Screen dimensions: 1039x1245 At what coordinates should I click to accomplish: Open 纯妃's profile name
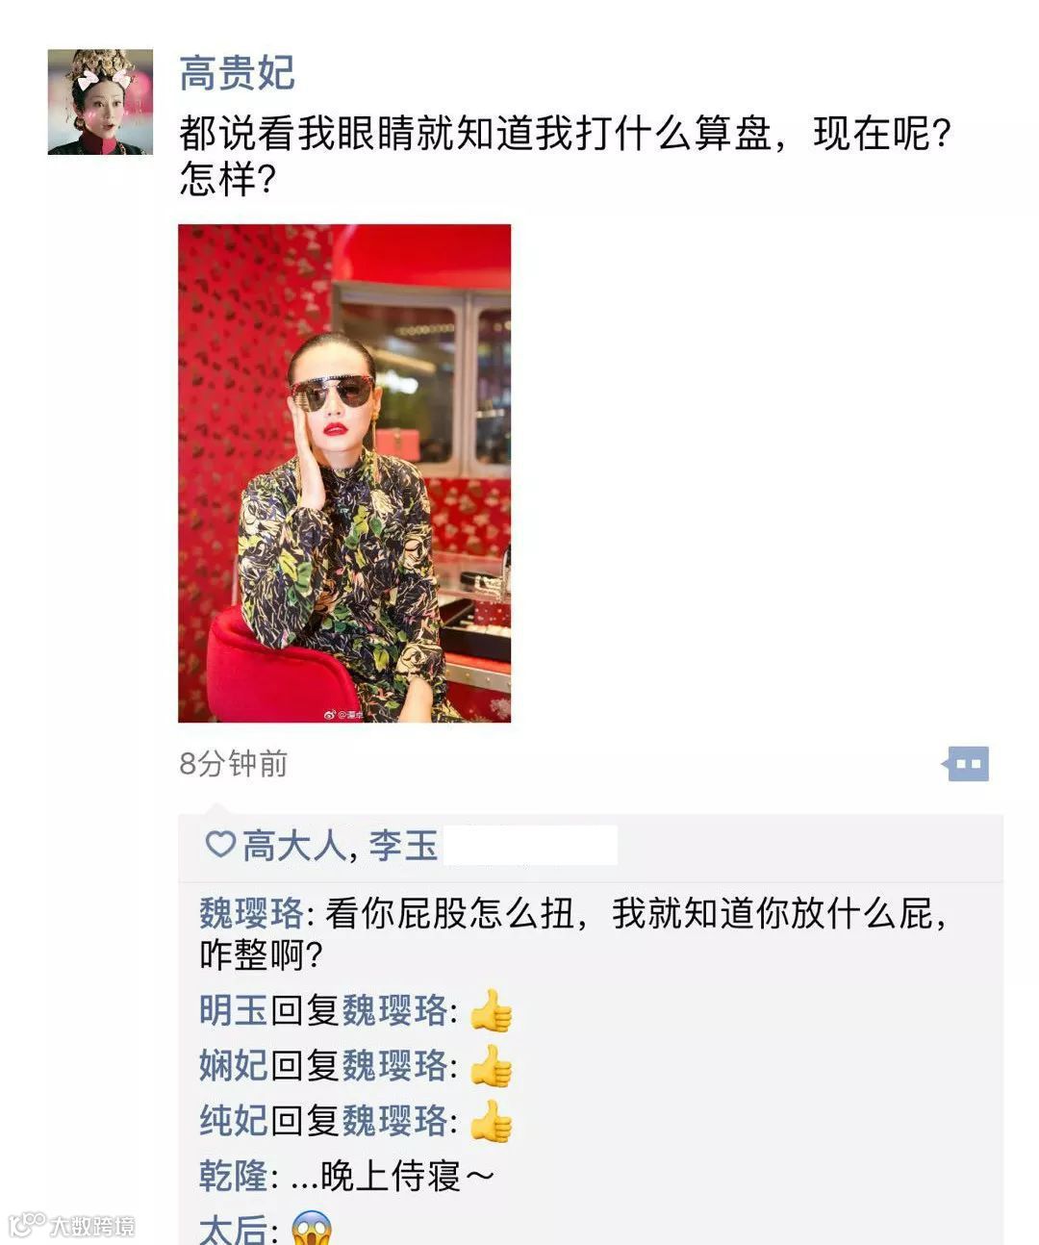(x=234, y=1121)
